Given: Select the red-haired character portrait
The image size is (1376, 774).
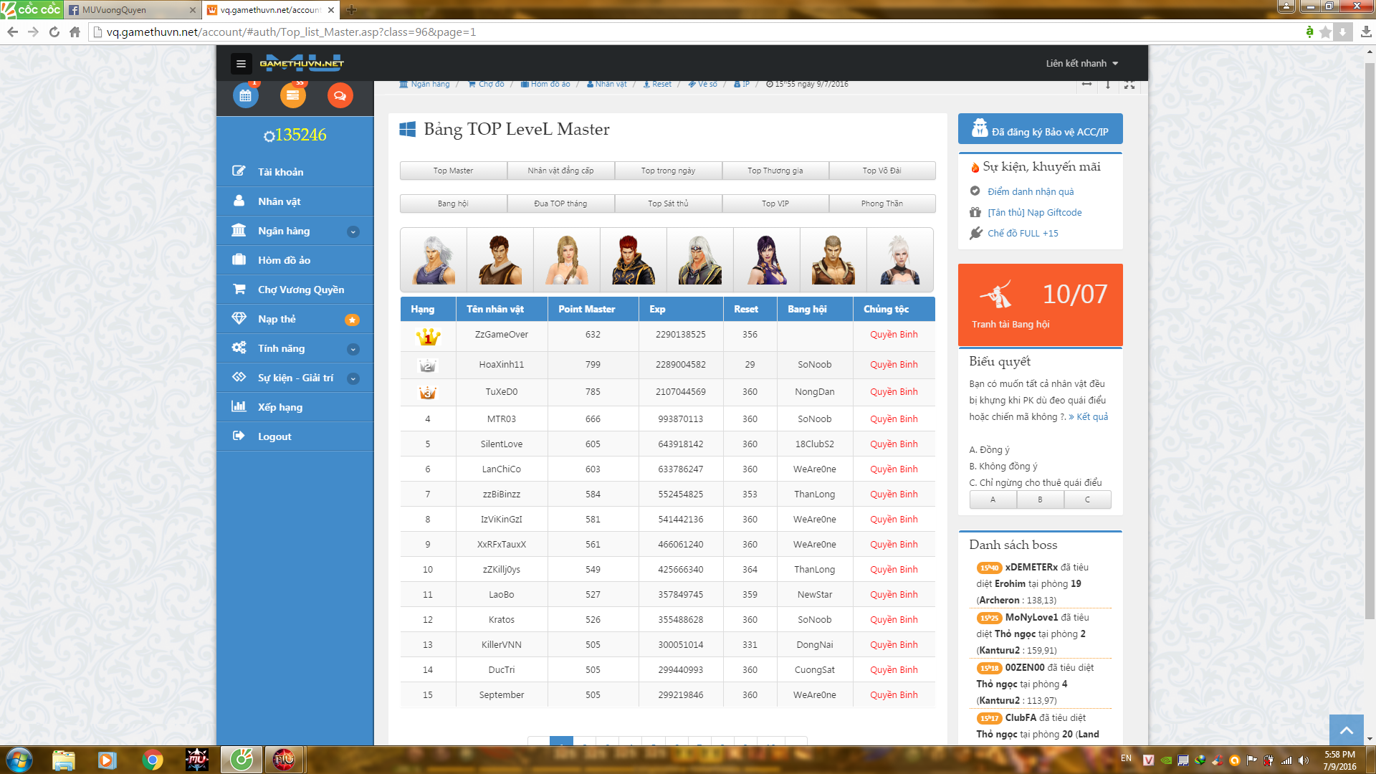Looking at the screenshot, I should pyautogui.click(x=633, y=260).
